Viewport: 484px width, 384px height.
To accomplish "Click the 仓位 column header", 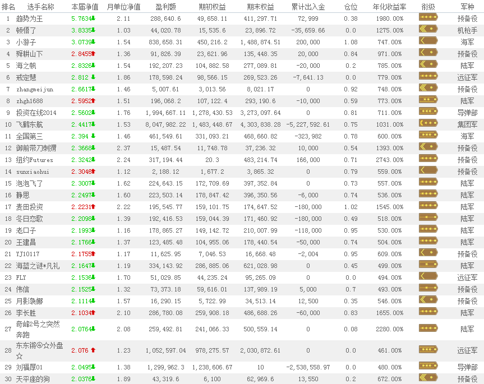I will click(351, 7).
